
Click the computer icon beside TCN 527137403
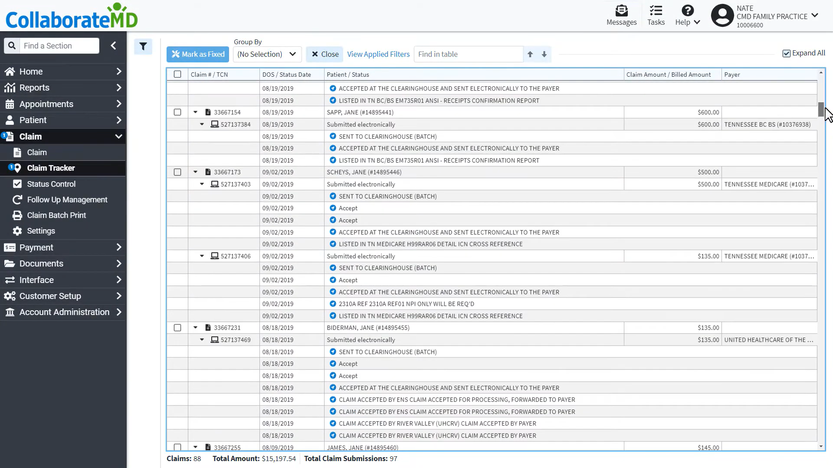[214, 184]
